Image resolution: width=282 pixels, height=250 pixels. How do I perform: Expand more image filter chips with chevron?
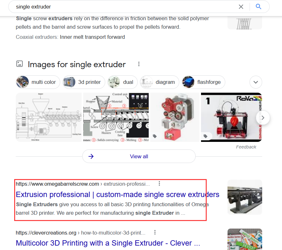pos(256,82)
